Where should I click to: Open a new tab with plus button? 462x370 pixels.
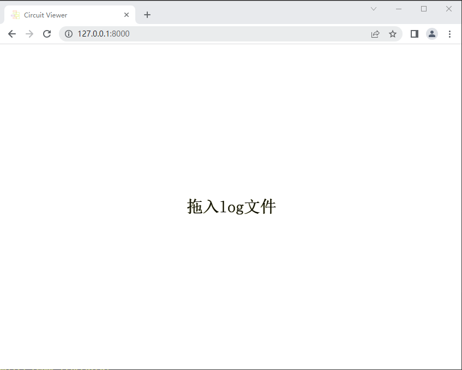147,15
